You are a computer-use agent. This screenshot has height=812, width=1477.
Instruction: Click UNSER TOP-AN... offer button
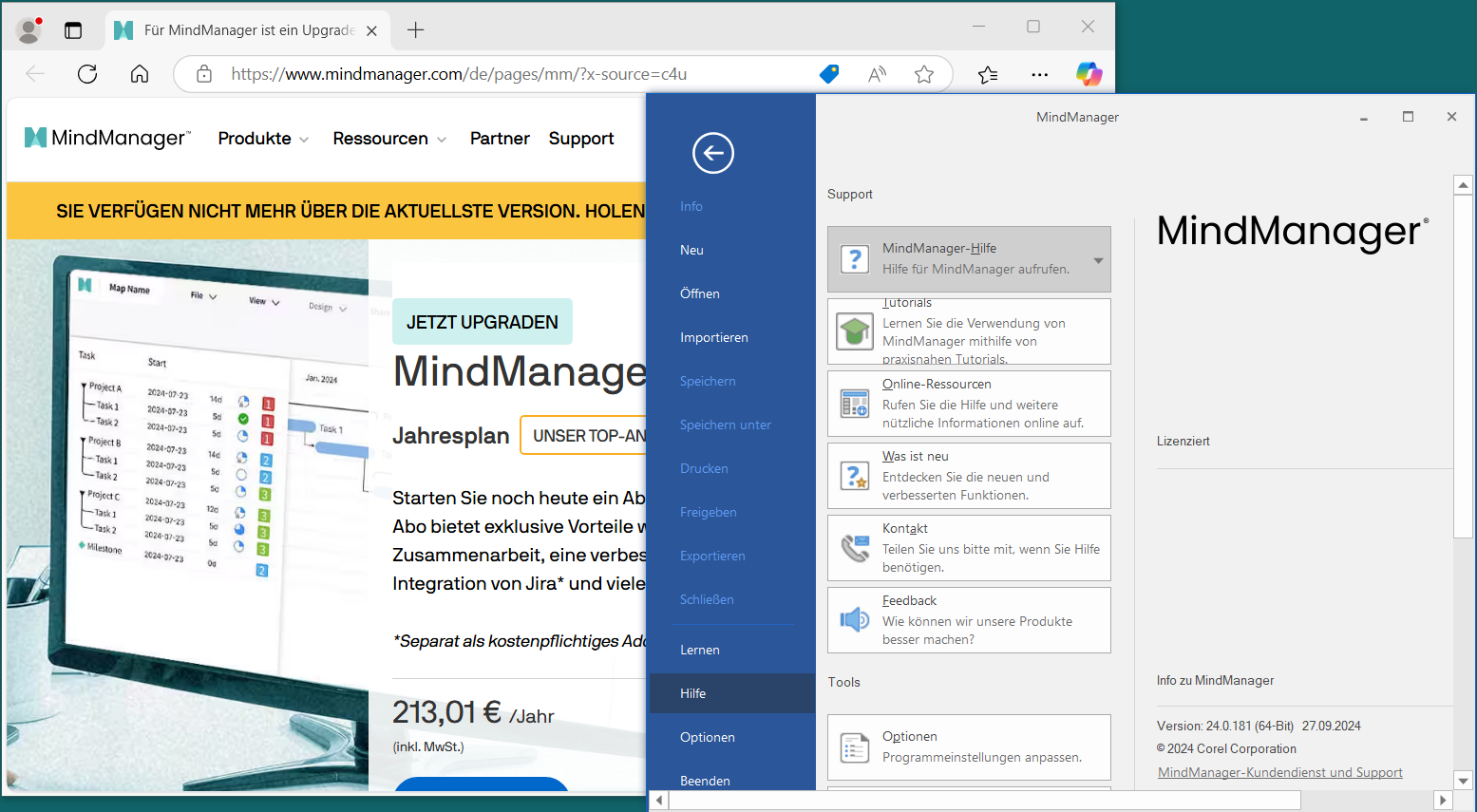(x=584, y=436)
